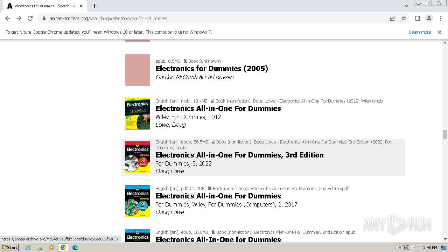The height and width of the screenshot is (252, 448).
Task: Open network status in system tray
Action: (x=406, y=247)
